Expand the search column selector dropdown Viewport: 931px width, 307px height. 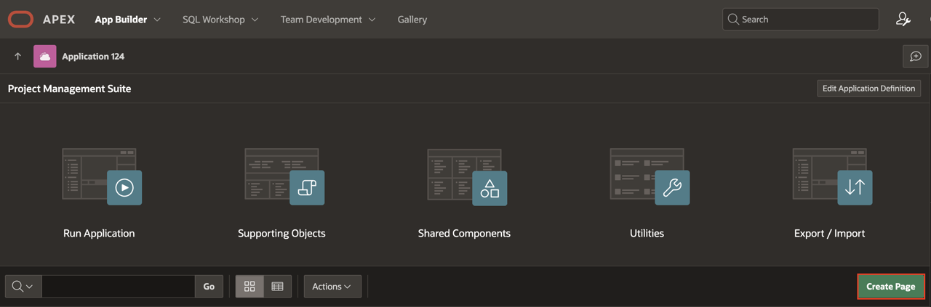[x=23, y=287]
